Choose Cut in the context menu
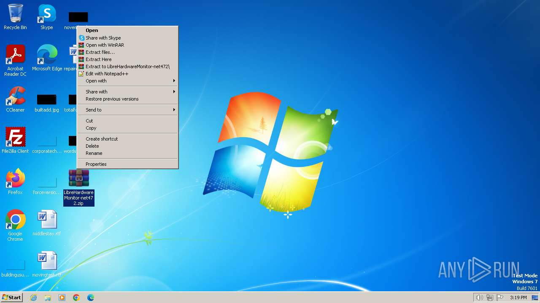Viewport: 540px width, 303px height. click(128, 121)
